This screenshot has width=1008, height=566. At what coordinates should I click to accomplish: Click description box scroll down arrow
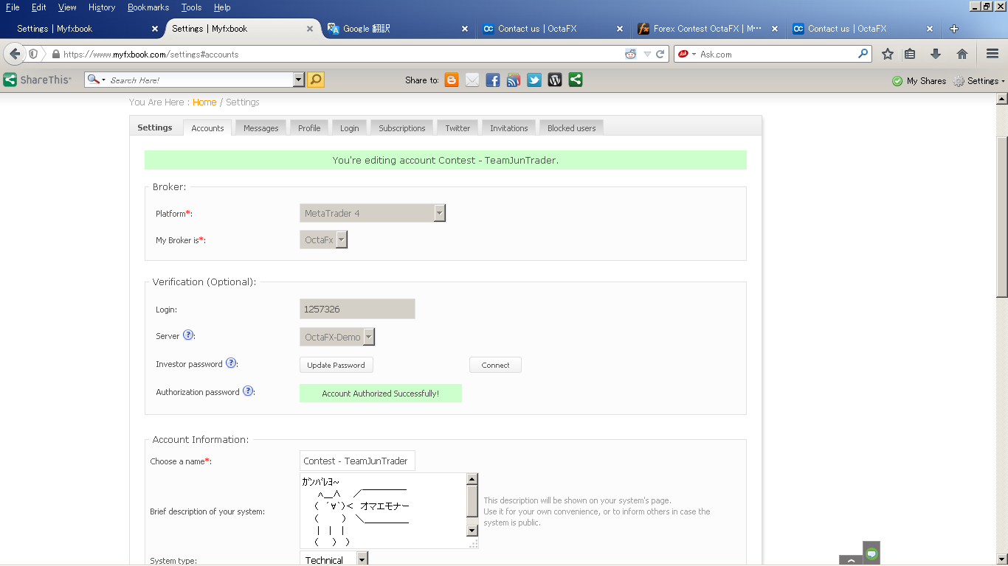472,531
